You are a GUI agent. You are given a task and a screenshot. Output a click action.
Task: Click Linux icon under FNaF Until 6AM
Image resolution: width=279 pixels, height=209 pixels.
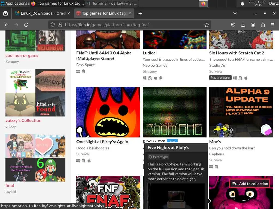click(83, 72)
